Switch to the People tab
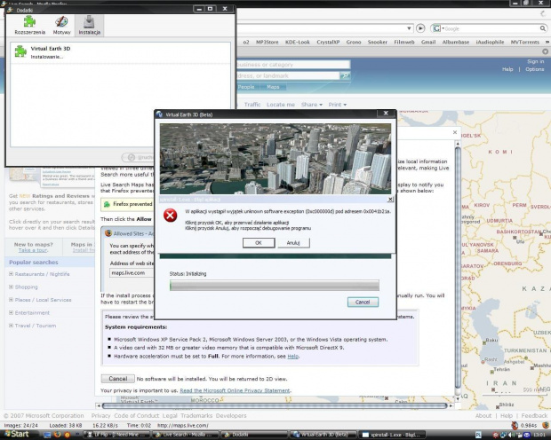551x440 pixels. (x=246, y=87)
